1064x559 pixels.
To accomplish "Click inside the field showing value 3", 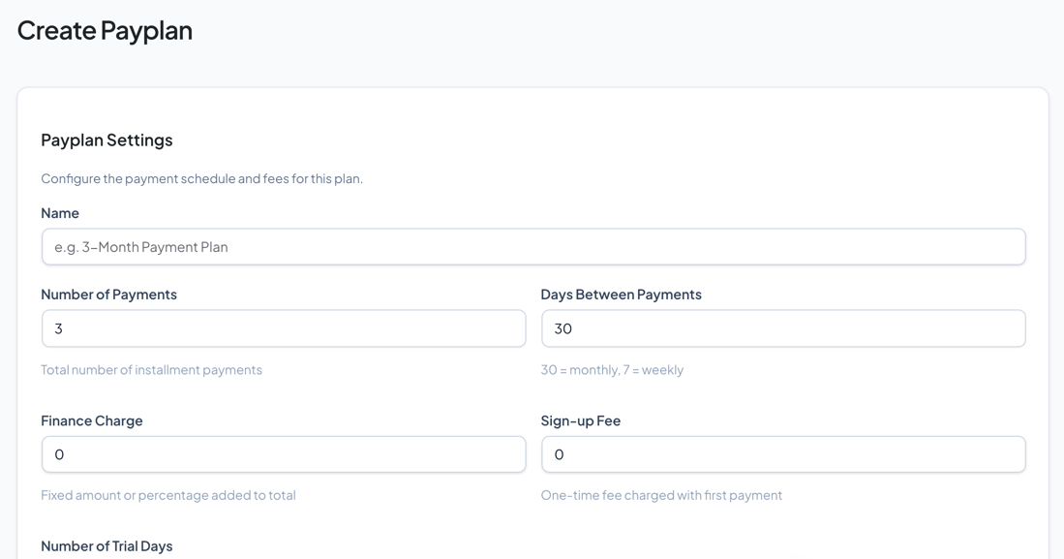I will coord(283,328).
